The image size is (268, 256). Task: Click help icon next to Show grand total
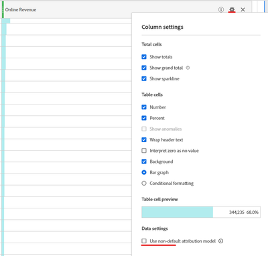click(188, 68)
